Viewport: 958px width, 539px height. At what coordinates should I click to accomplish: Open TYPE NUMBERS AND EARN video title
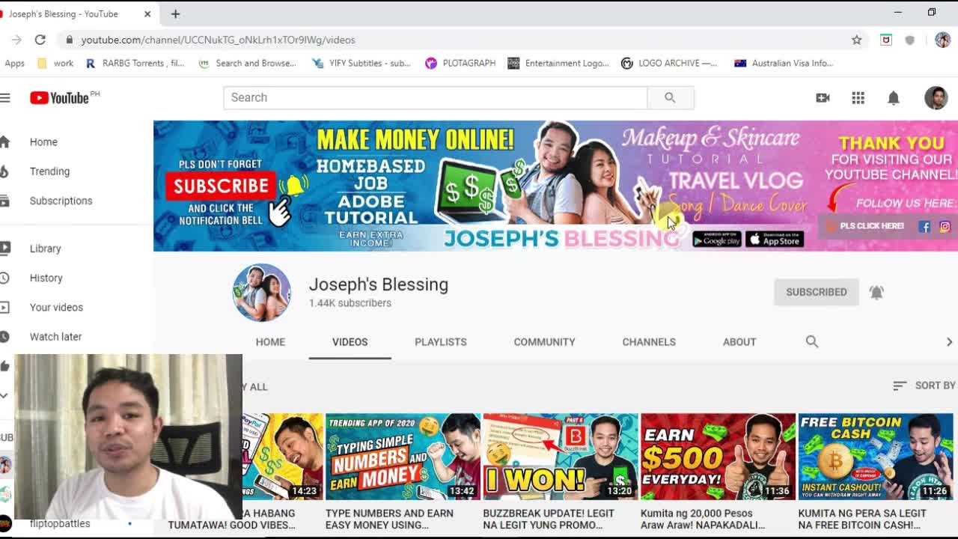point(389,519)
